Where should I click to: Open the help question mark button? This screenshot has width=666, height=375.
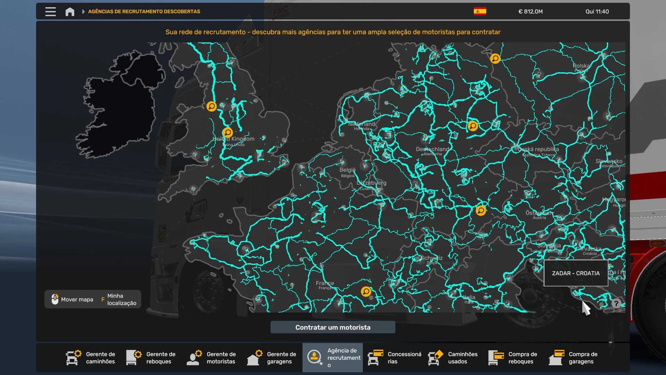click(616, 303)
